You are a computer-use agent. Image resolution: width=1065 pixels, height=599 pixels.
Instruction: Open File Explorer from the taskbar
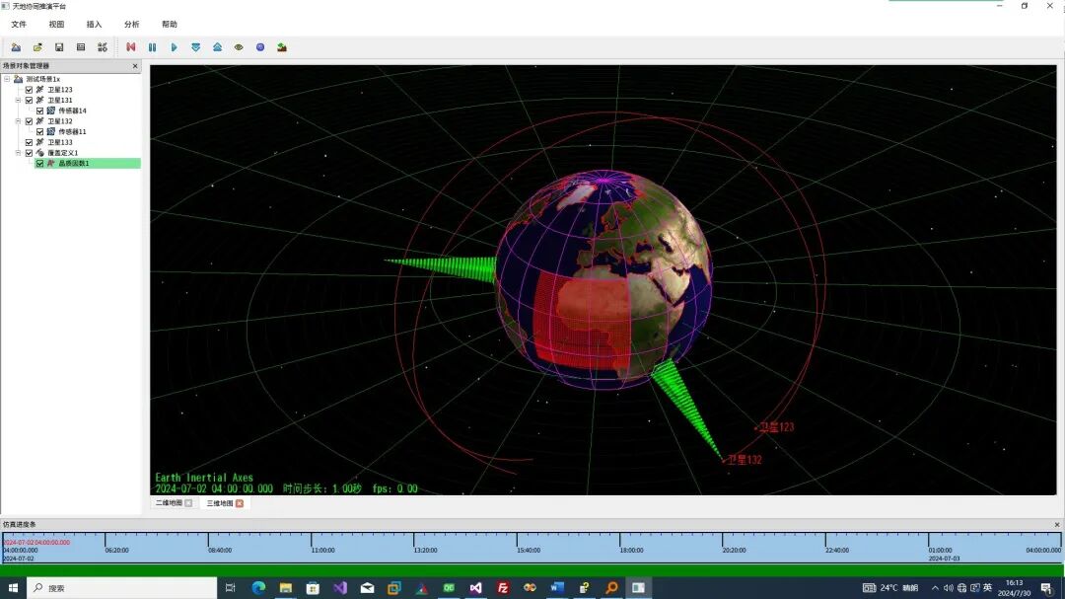click(285, 587)
